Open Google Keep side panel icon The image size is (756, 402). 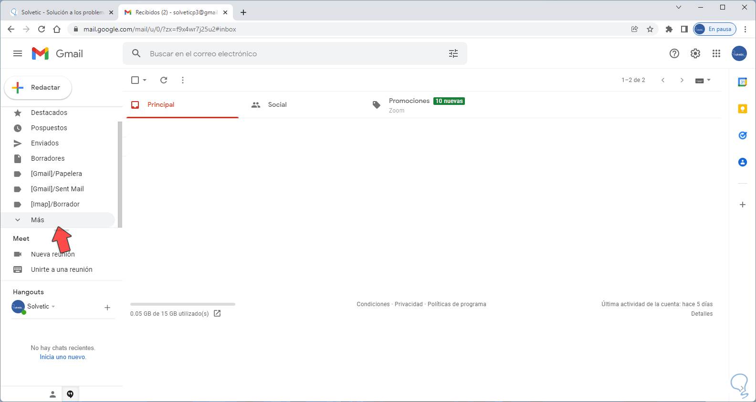743,109
